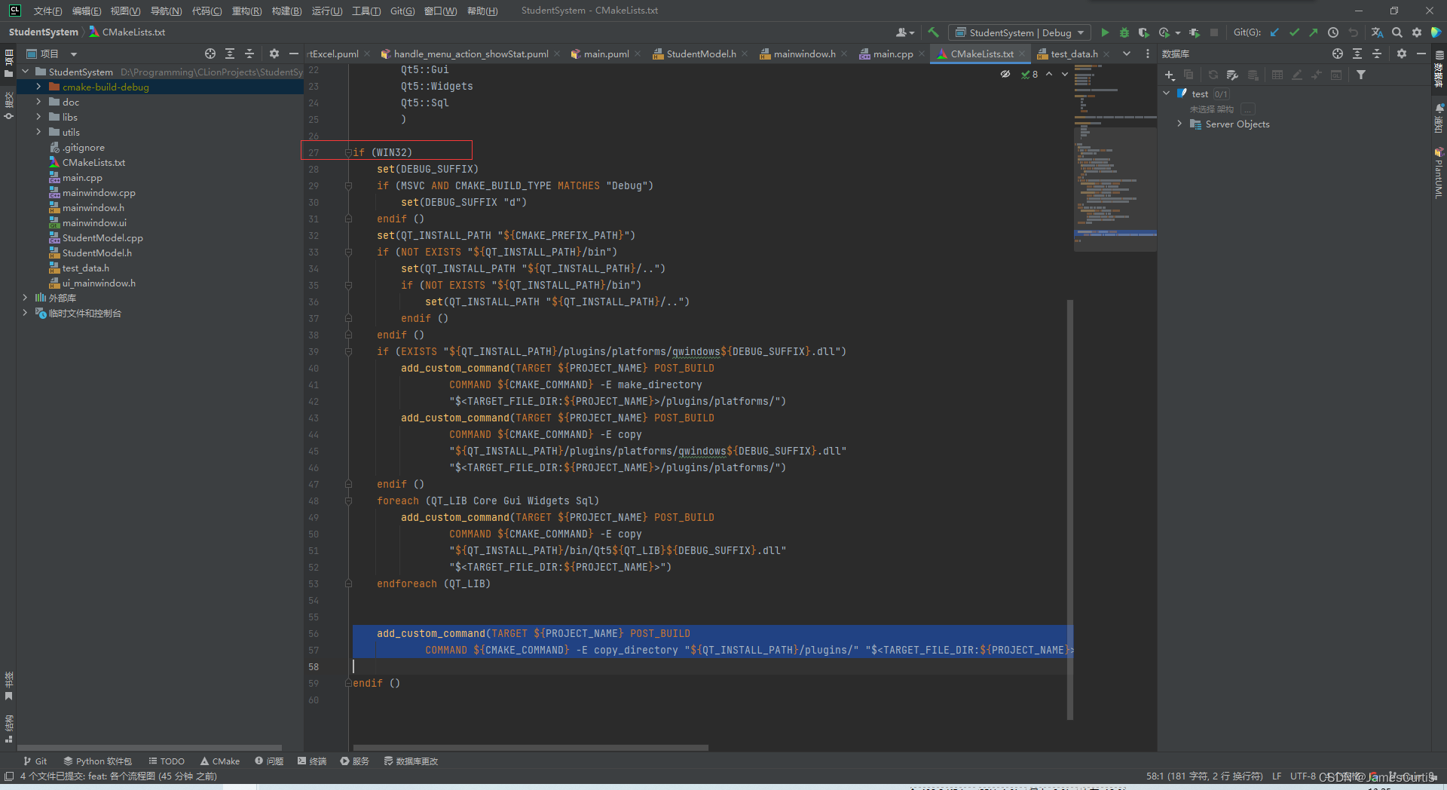Select main.cpp in project tree
The height and width of the screenshot is (790, 1447).
coord(82,177)
